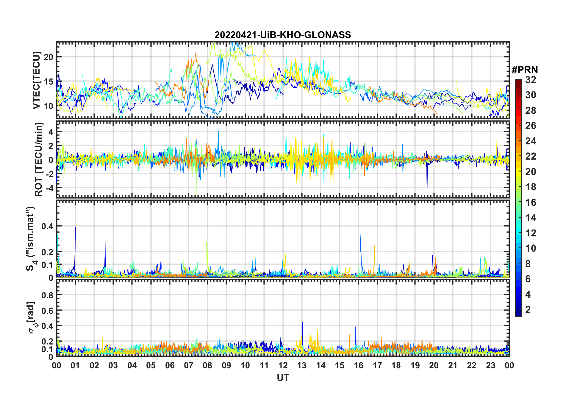Select the ROT [TECU/min] y-axis label

39,159
